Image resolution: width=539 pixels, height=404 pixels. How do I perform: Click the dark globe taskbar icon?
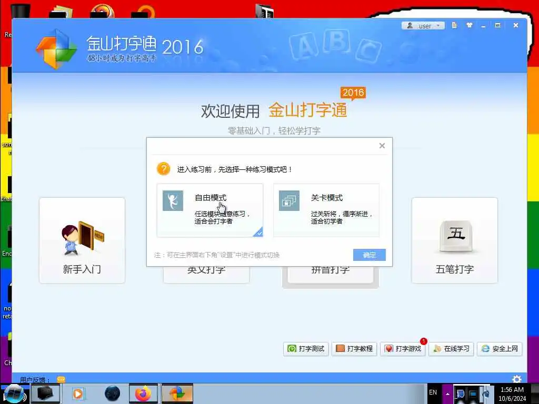(113, 393)
